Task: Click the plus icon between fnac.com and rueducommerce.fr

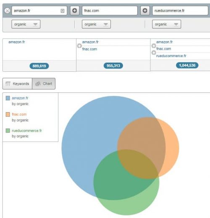Action: [x=145, y=11]
